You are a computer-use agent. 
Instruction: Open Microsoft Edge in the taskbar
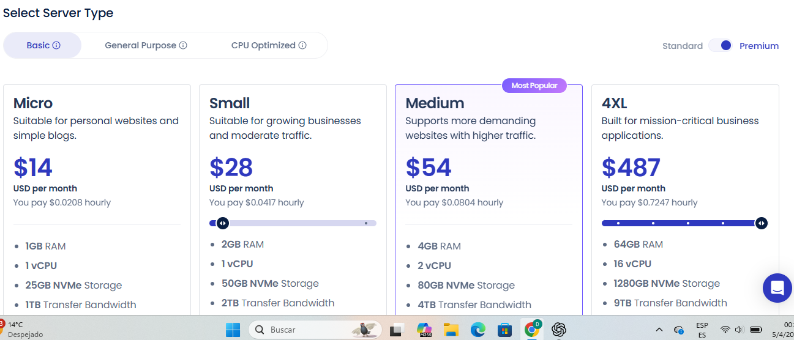point(478,330)
